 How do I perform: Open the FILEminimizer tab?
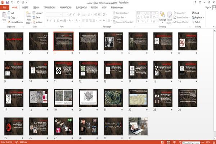(117, 8)
